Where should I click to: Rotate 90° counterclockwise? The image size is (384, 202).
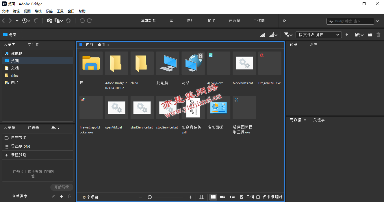tap(82, 21)
